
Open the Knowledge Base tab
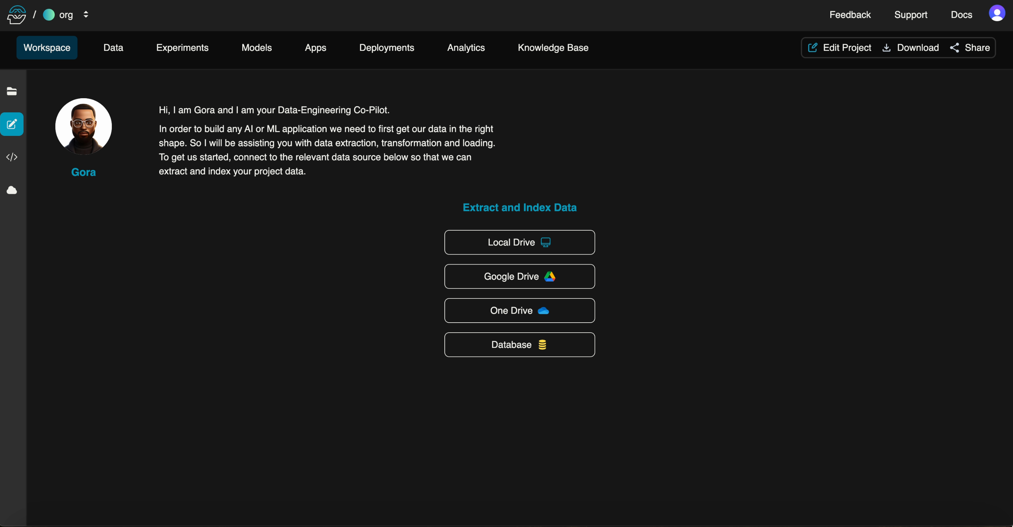point(552,48)
